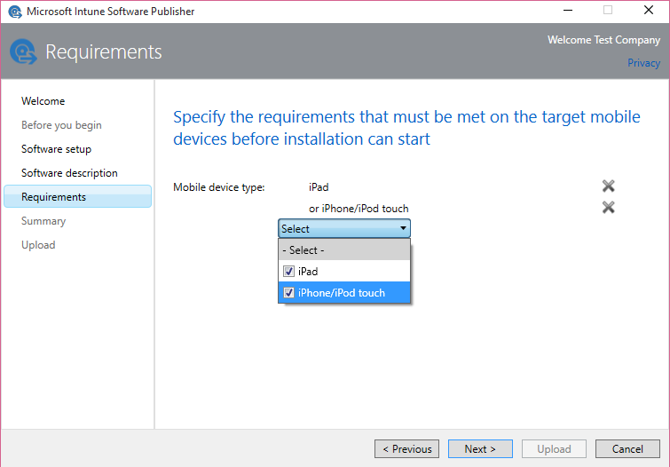This screenshot has height=467, width=670.
Task: Select the Requirements step in sidebar
Action: (54, 197)
